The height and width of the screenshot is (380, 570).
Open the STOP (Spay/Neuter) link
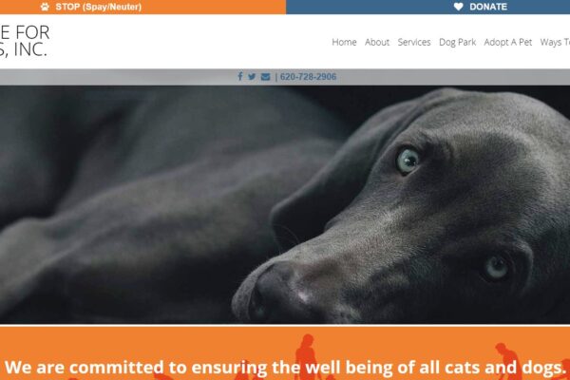click(99, 7)
